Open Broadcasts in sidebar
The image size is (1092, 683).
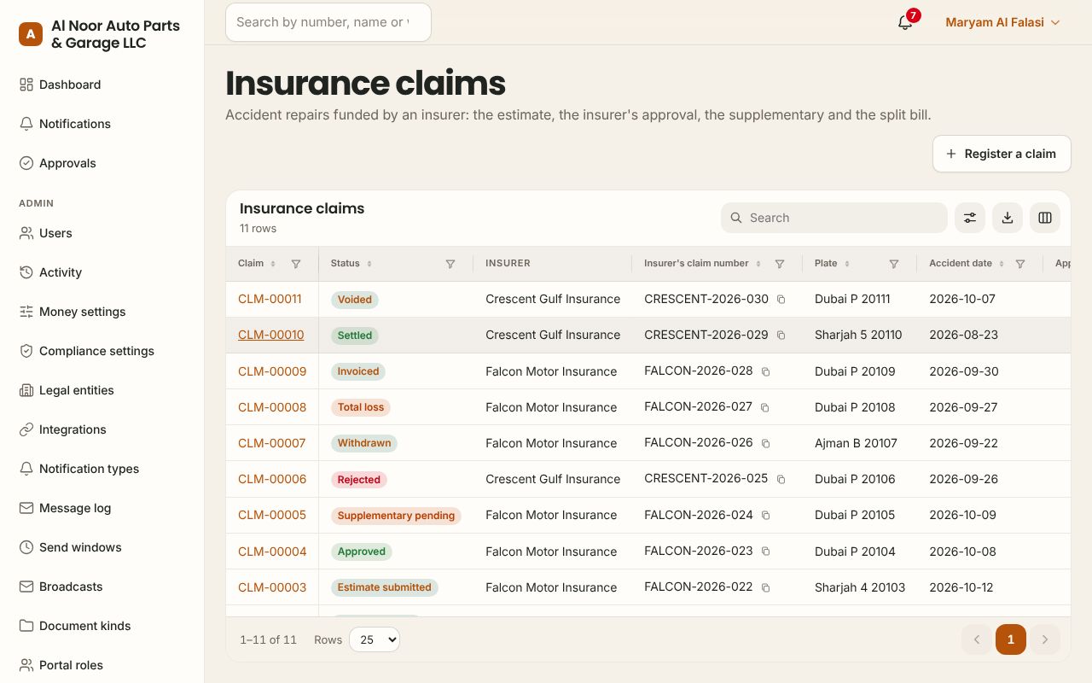102,587
